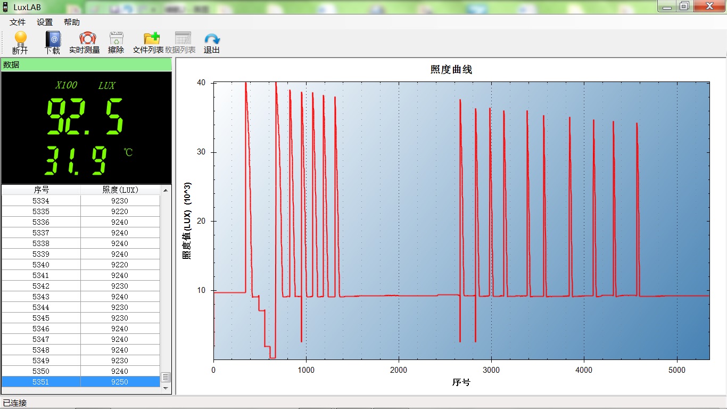Select row with 序号 5349
This screenshot has width=727, height=409.
pos(81,361)
